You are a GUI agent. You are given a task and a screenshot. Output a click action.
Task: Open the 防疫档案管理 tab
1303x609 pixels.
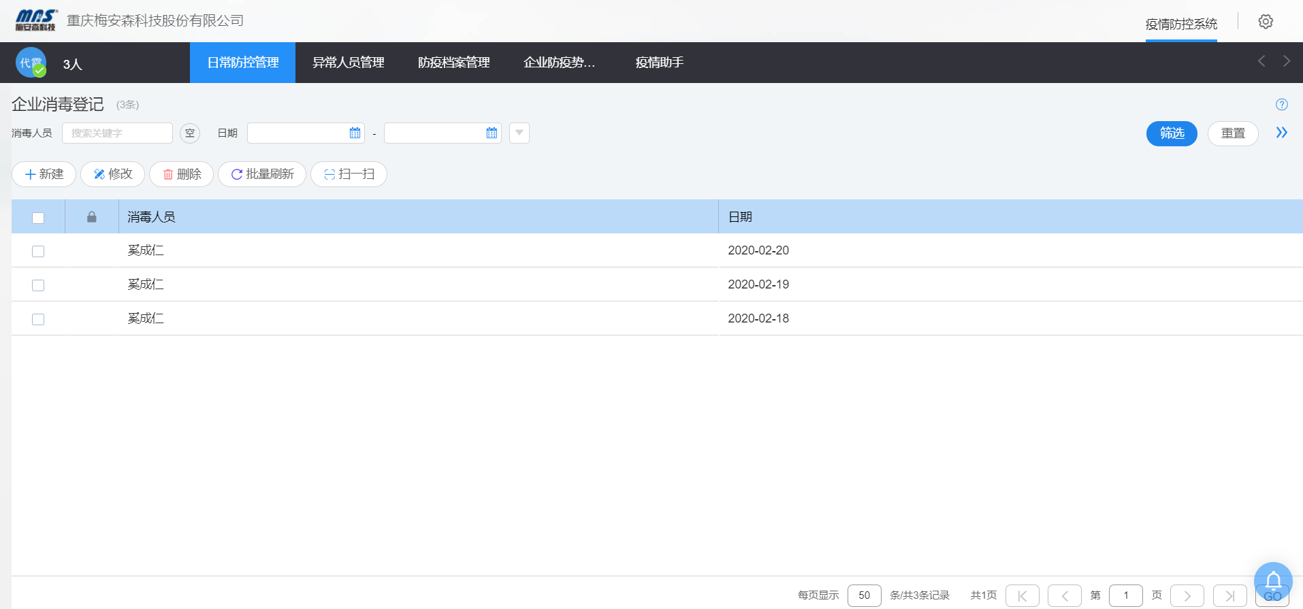[453, 63]
